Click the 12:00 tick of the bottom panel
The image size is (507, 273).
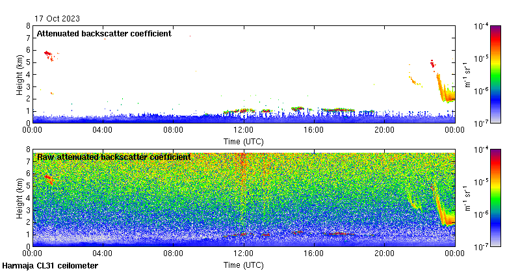point(244,253)
